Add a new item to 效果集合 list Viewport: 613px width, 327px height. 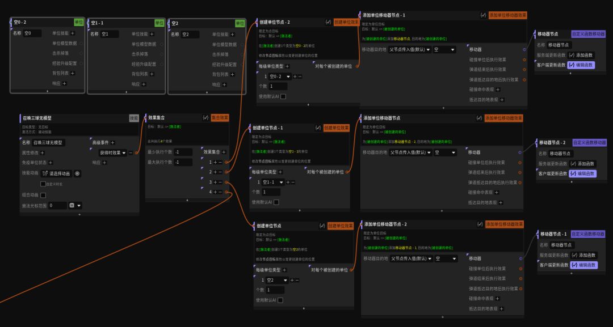pos(224,152)
